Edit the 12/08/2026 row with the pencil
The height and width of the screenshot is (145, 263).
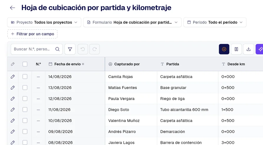coord(13,99)
